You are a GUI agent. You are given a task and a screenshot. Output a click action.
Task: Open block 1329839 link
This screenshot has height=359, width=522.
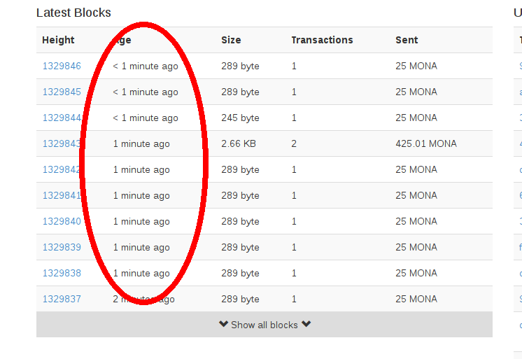click(x=62, y=247)
